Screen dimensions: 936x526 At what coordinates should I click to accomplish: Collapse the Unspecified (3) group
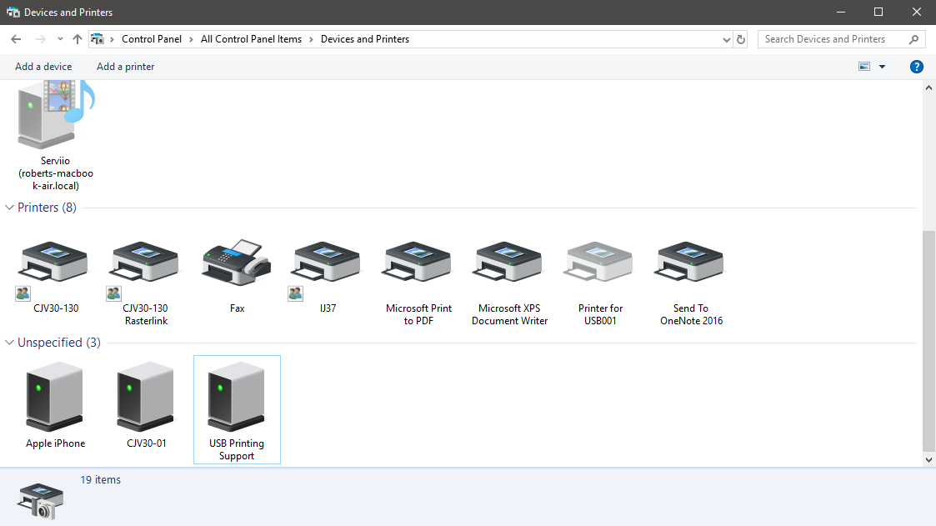pos(9,343)
